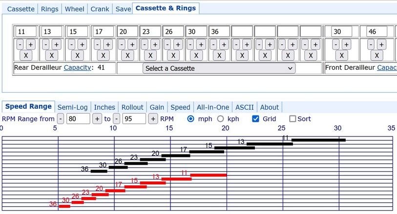The height and width of the screenshot is (214, 397).
Task: Switch to the Semi-Log tab
Action: coord(72,107)
